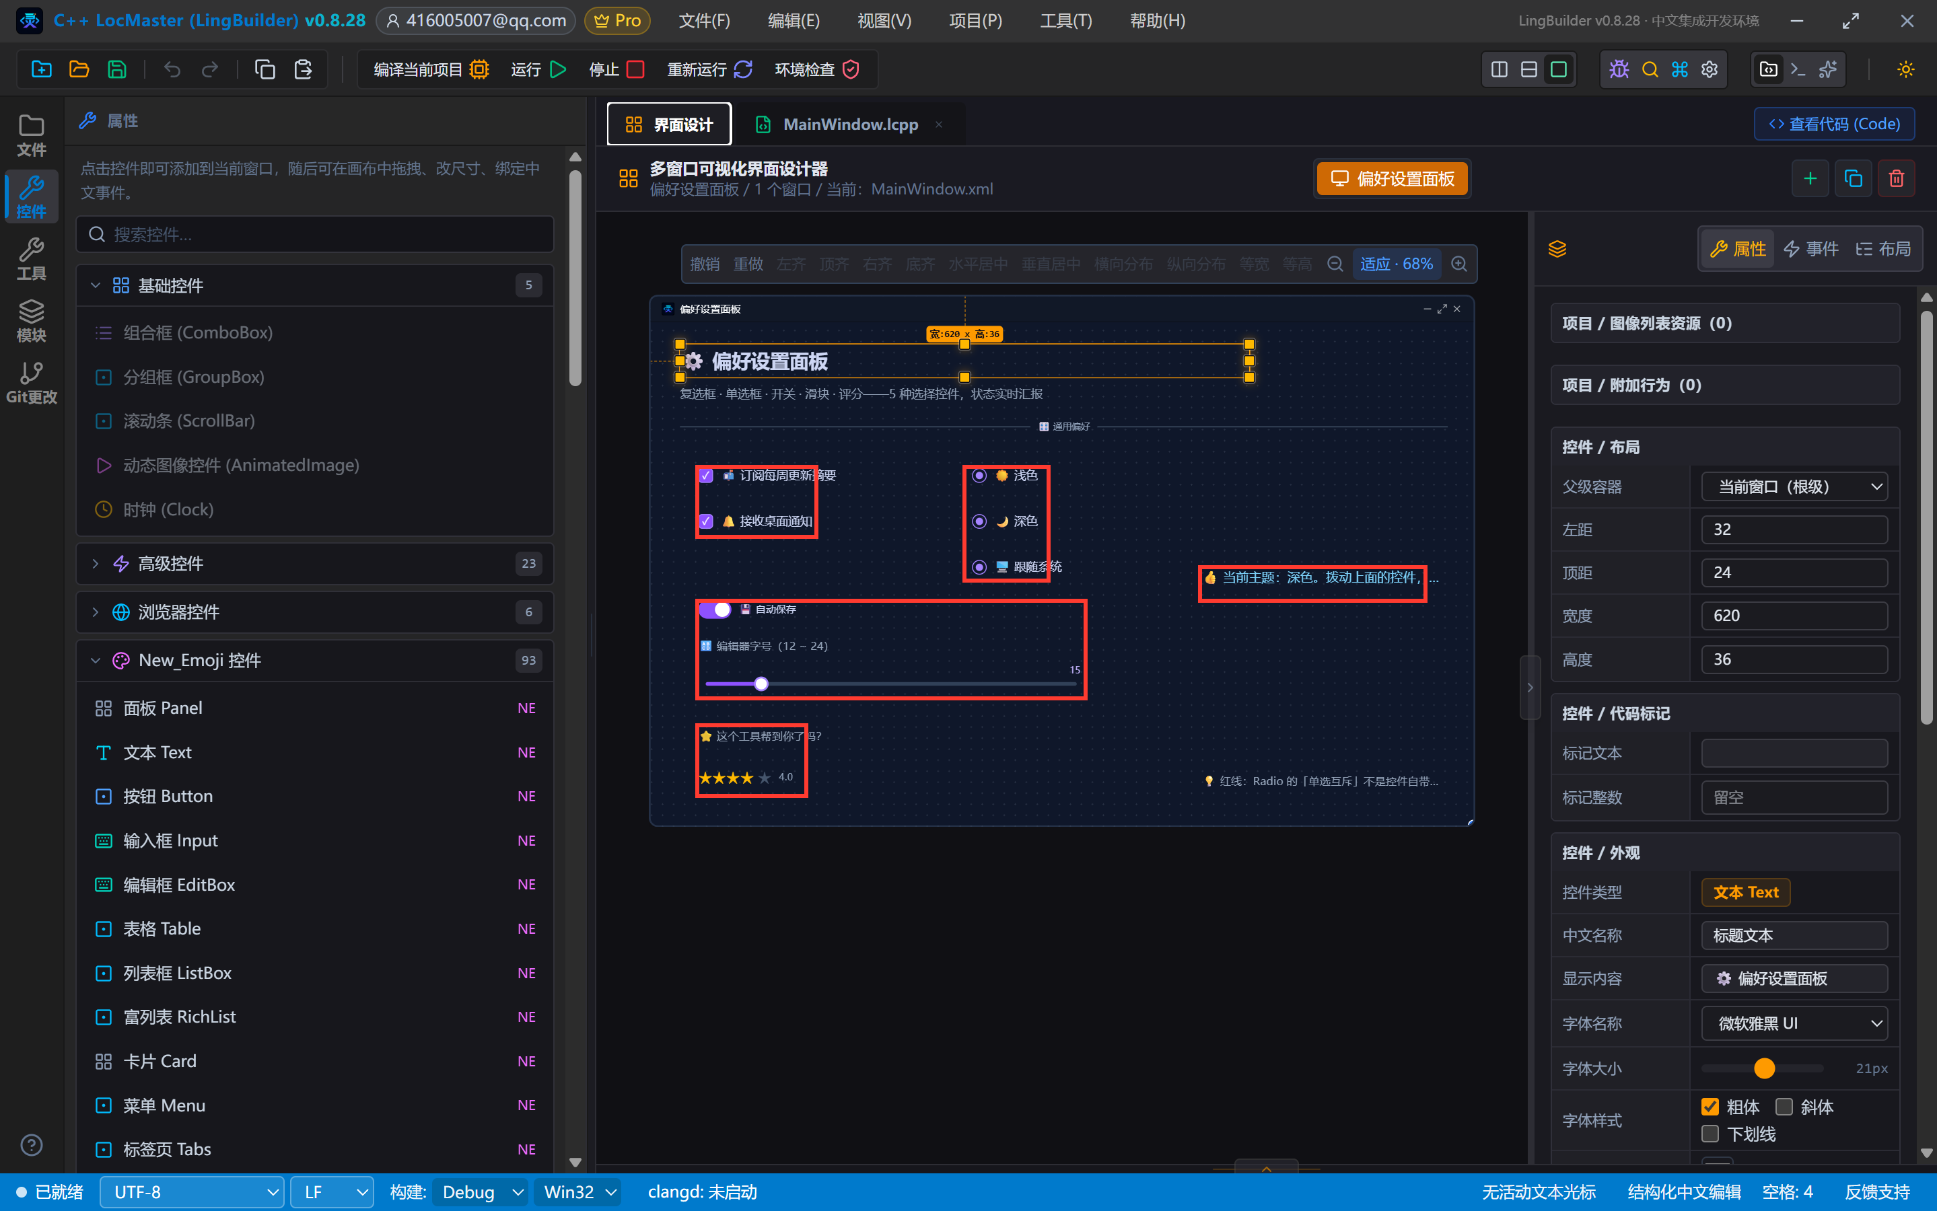This screenshot has width=1937, height=1211.
Task: Collapse the New_Emoji 控件 category
Action: pyautogui.click(x=315, y=660)
